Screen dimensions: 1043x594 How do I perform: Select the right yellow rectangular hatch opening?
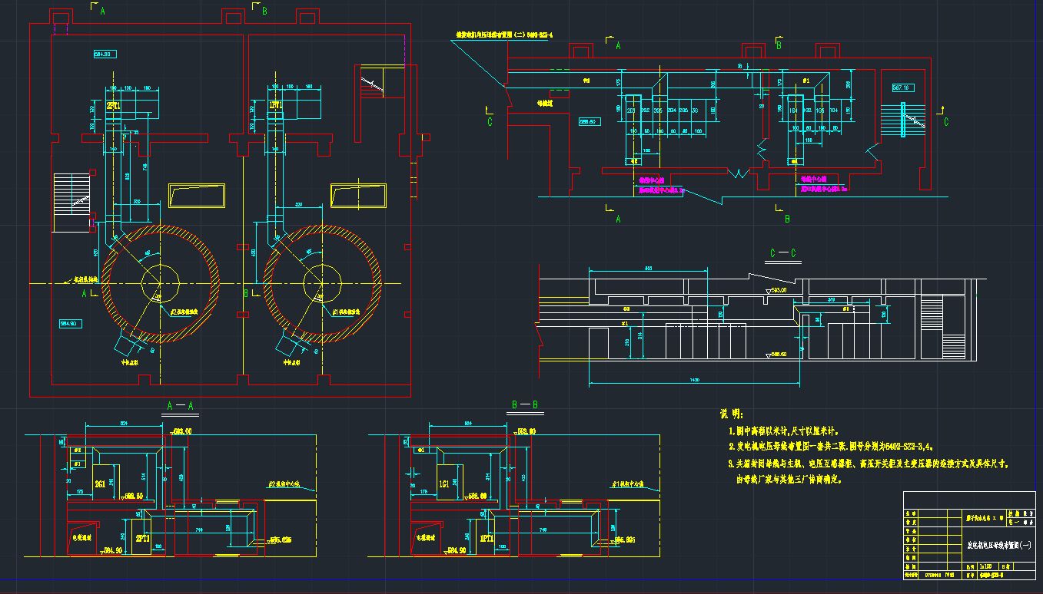pos(358,196)
